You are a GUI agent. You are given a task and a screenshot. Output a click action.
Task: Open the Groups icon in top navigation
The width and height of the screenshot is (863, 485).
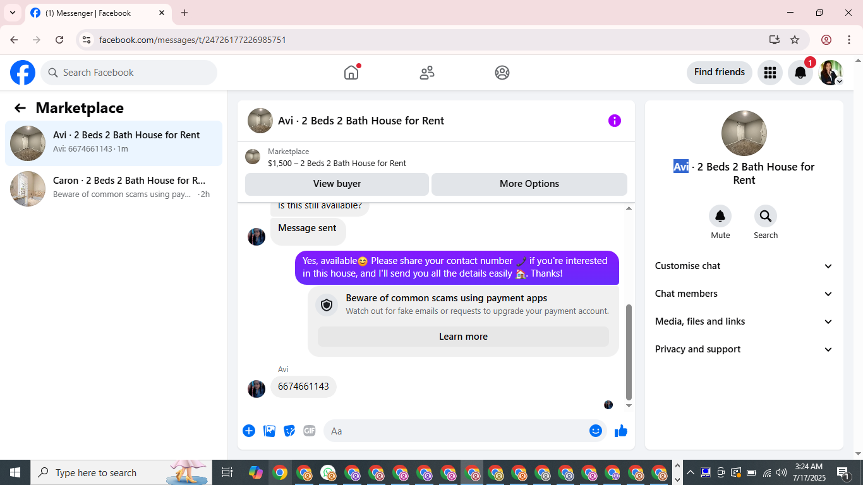[502, 73]
